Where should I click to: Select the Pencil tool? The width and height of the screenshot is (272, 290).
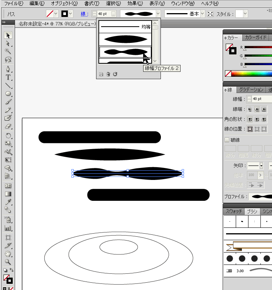coord(8,110)
